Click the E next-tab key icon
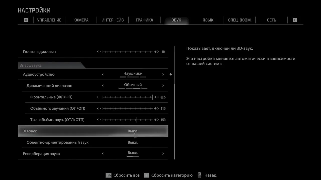The width and height of the screenshot is (321, 180). pos(295,20)
